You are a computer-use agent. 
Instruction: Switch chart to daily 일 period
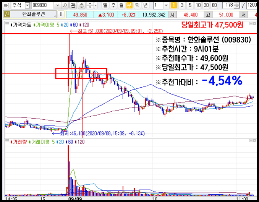click(x=105, y=5)
